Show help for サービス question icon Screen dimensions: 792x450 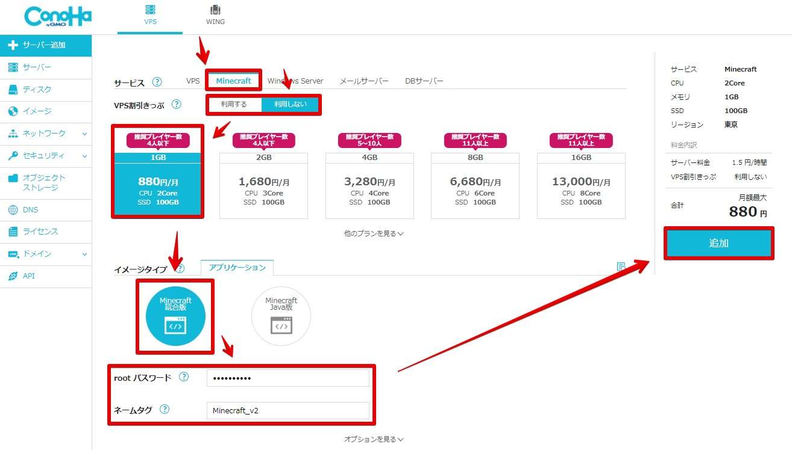point(157,82)
